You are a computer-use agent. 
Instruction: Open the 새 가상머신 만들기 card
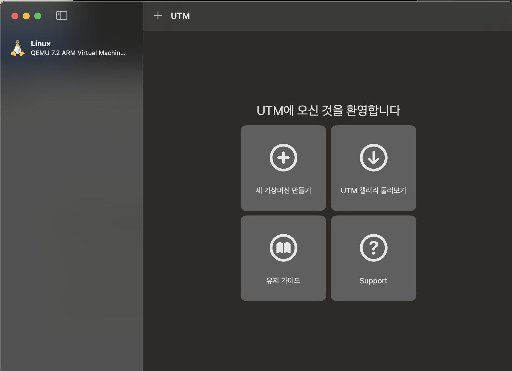[x=283, y=168]
